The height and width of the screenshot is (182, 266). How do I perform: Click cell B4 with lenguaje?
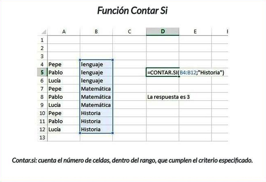pyautogui.click(x=96, y=64)
